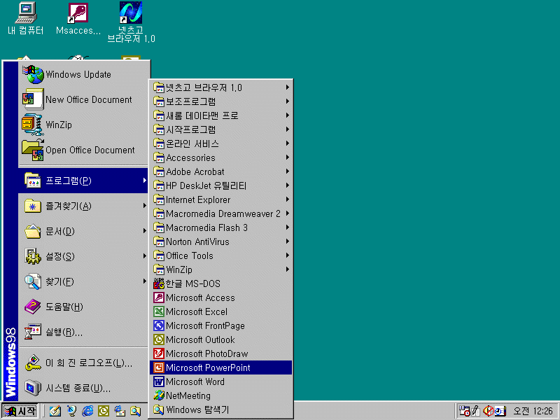Click 이 희 진 로그오프(L)... to log off
Viewport: 560px width, 420px height.
pyautogui.click(x=83, y=363)
